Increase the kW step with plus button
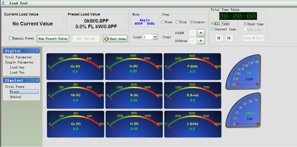Image resolution: width=297 pixels, height=147 pixels. point(201,33)
